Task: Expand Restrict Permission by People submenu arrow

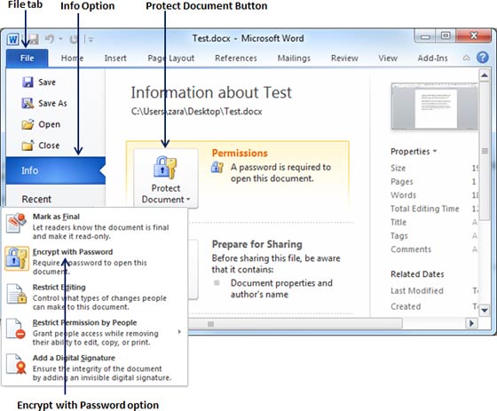Action: click(179, 332)
